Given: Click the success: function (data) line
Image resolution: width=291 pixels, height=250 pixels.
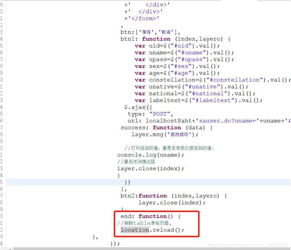Looking at the screenshot, I should click(167, 128).
